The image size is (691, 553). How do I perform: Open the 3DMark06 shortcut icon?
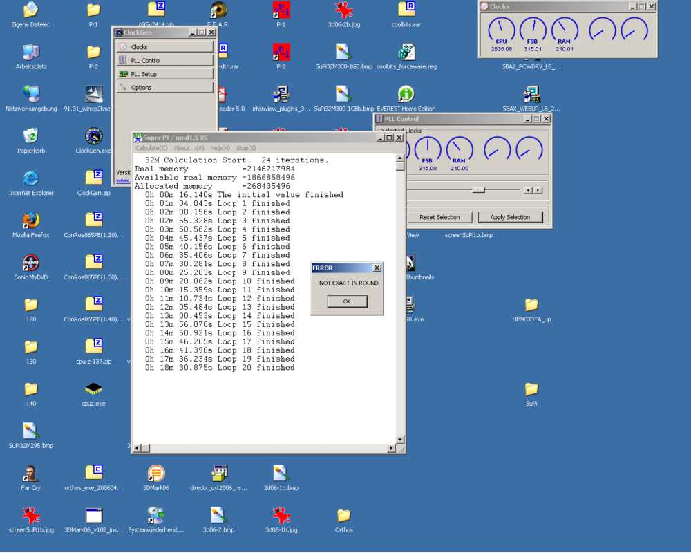(156, 473)
